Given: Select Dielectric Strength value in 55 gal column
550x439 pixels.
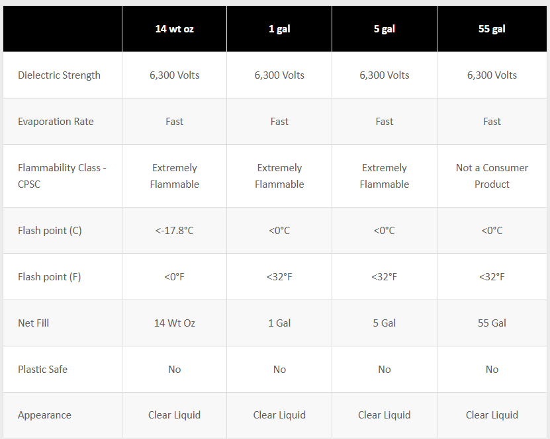Looking at the screenshot, I should click(492, 75).
